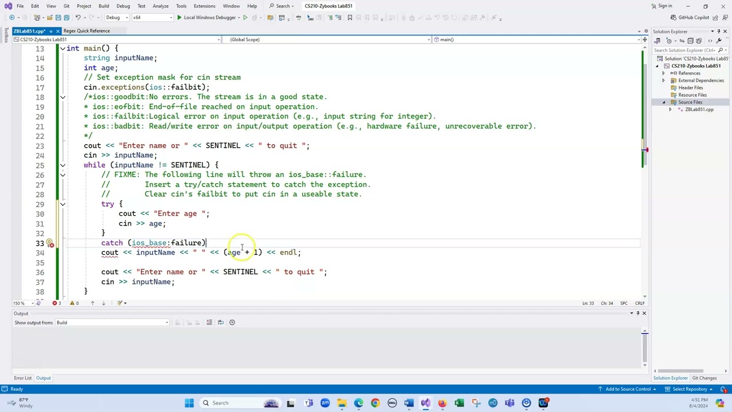
Task: Open the project scope dropdown CS210-Zybooks Lab851
Action: [117, 39]
